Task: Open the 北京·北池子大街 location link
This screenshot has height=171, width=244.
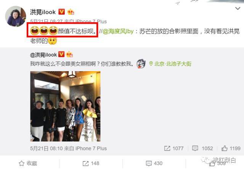Action: pyautogui.click(x=173, y=64)
